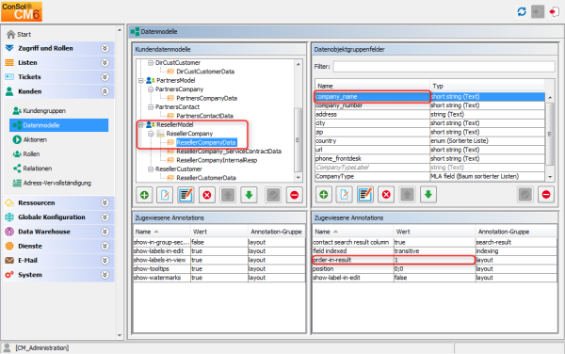Viewport: 565px width, 354px height.
Task: Expand the Tickets section
Action: coord(105,77)
